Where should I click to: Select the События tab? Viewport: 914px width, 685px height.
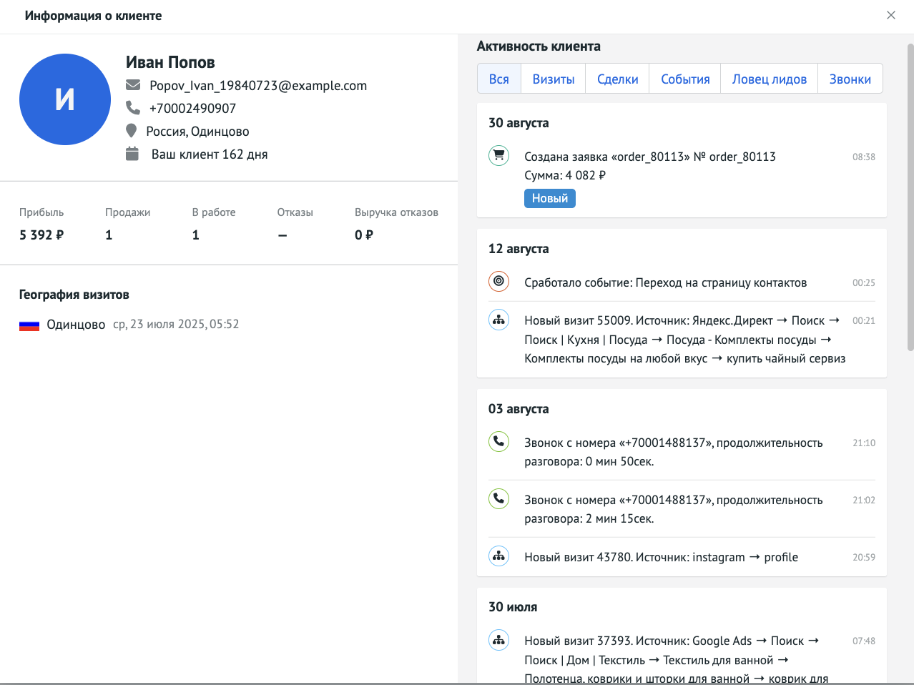[684, 79]
